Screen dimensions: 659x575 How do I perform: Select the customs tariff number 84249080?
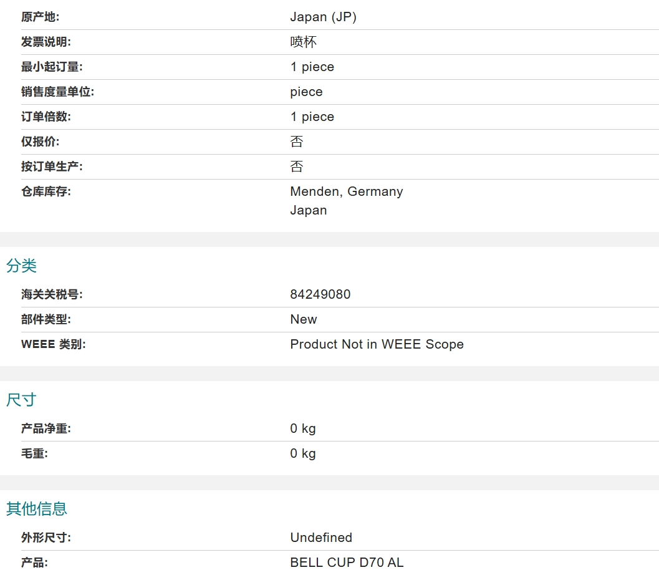point(320,294)
